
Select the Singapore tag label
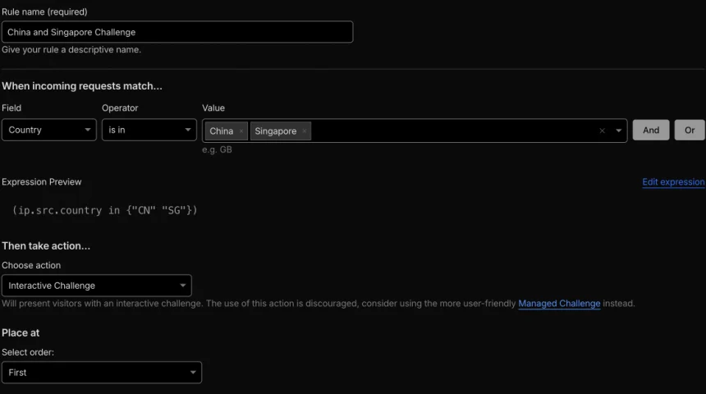275,131
